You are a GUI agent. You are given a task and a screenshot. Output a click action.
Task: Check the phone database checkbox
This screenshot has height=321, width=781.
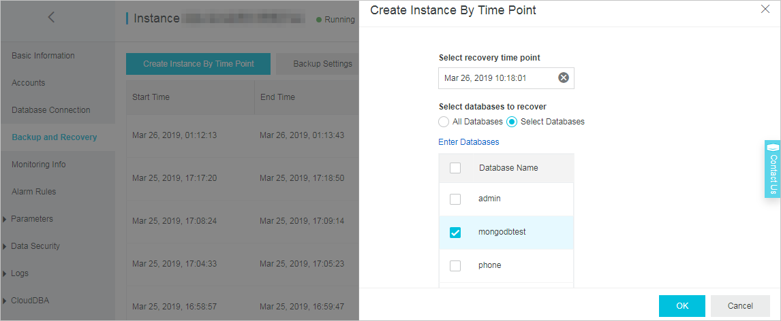click(x=455, y=266)
